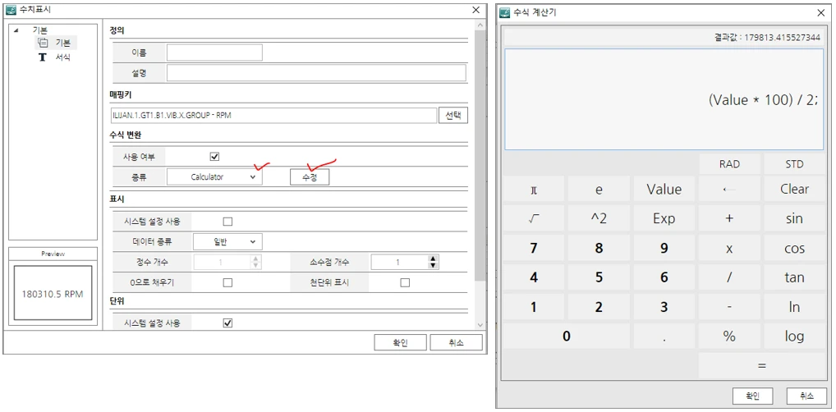Image resolution: width=836 pixels, height=412 pixels.
Task: Click 확인 in the 수식 계산기 window
Action: tap(751, 396)
